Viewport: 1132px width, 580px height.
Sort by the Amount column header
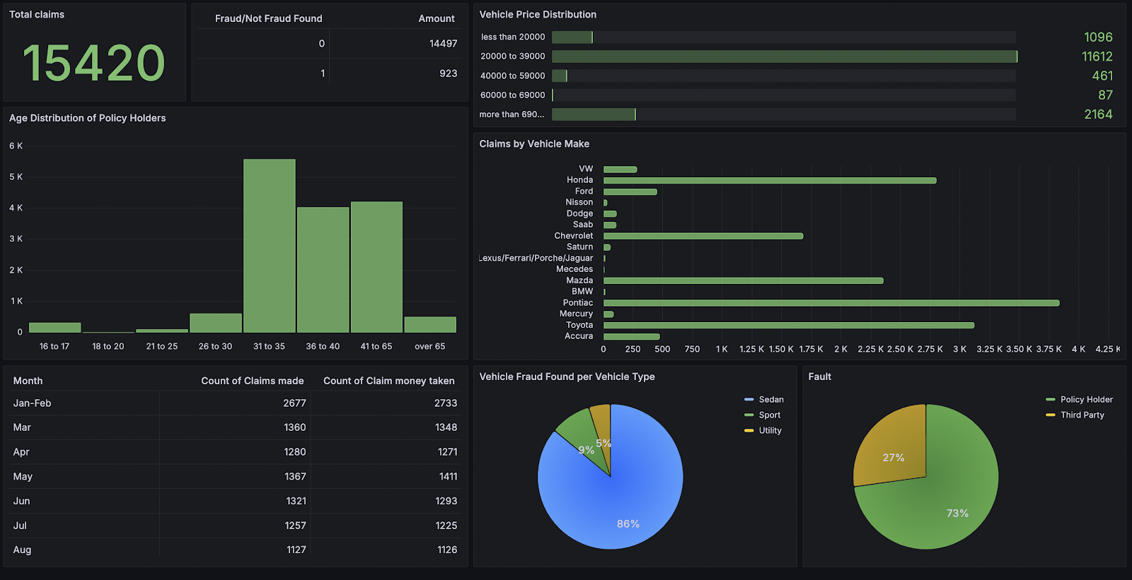pyautogui.click(x=437, y=18)
